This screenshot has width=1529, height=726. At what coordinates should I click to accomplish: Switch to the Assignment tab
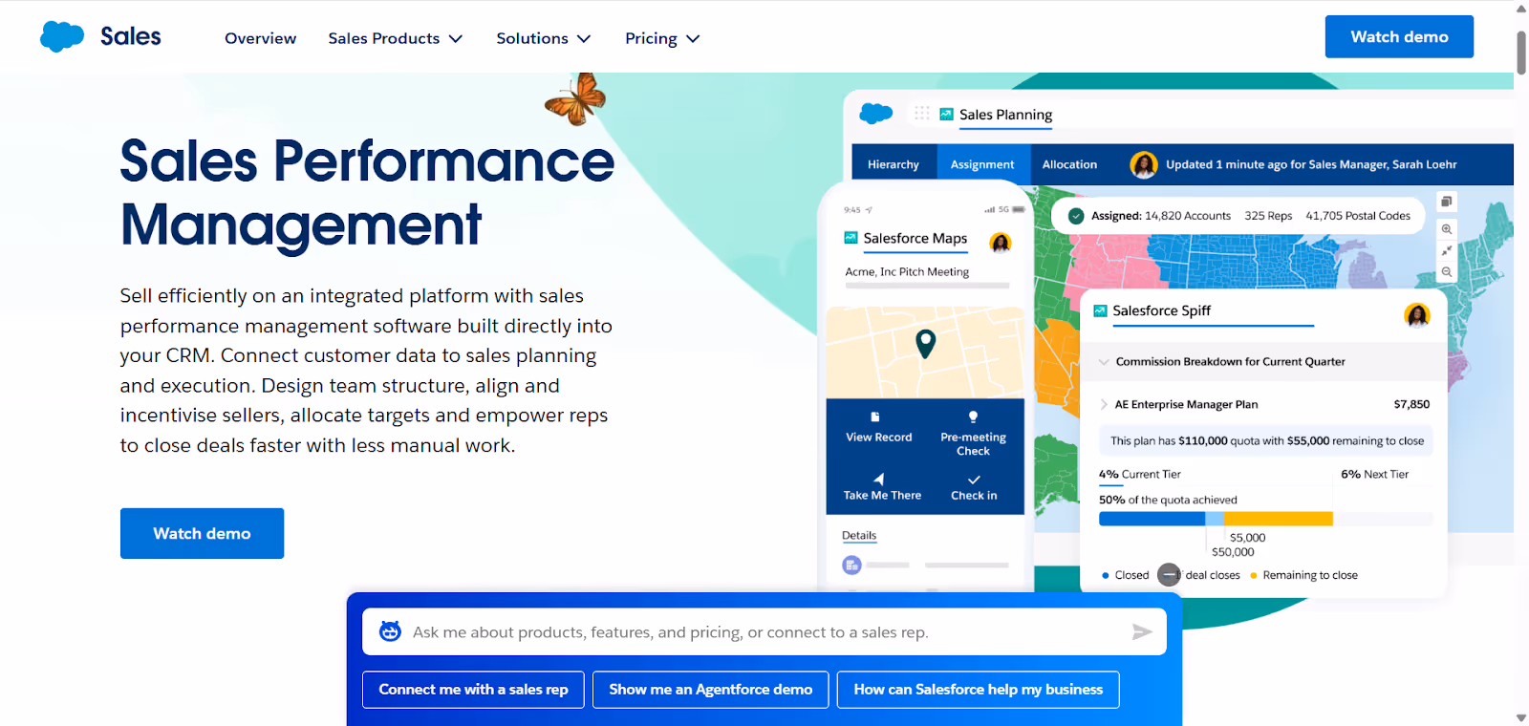[982, 164]
